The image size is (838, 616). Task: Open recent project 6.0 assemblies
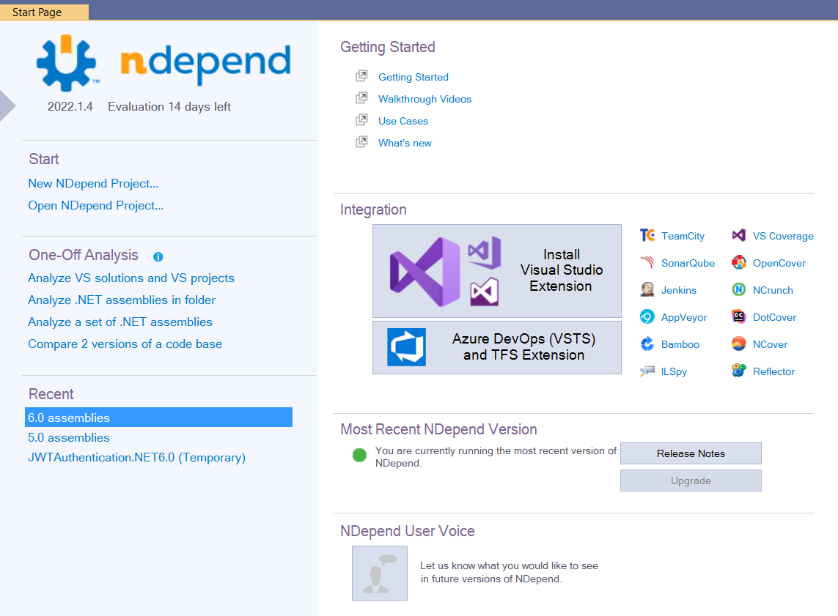pyautogui.click(x=158, y=418)
